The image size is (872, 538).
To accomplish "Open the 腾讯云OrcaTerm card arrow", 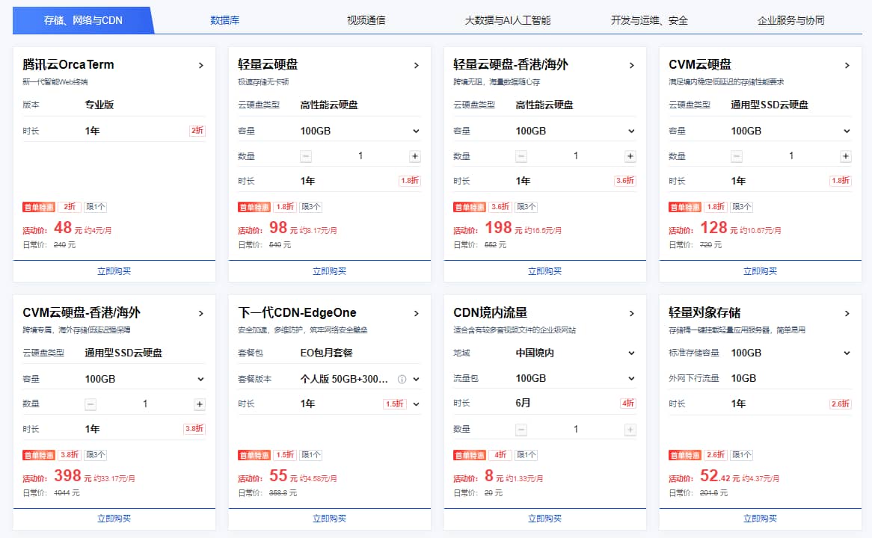I will pos(200,66).
